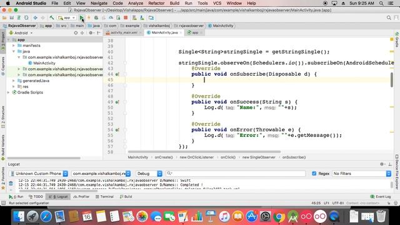Open the Unknown Custom Phone device dropdown
400x225 pixels.
coord(39,174)
